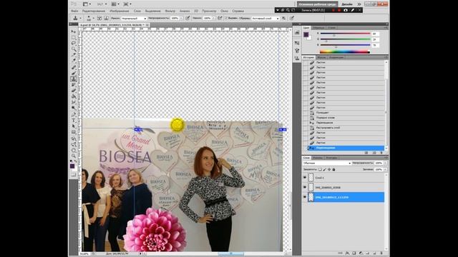The height and width of the screenshot is (257, 458).
Task: Open the Обычные blend mode dropdown
Action: tap(327, 163)
